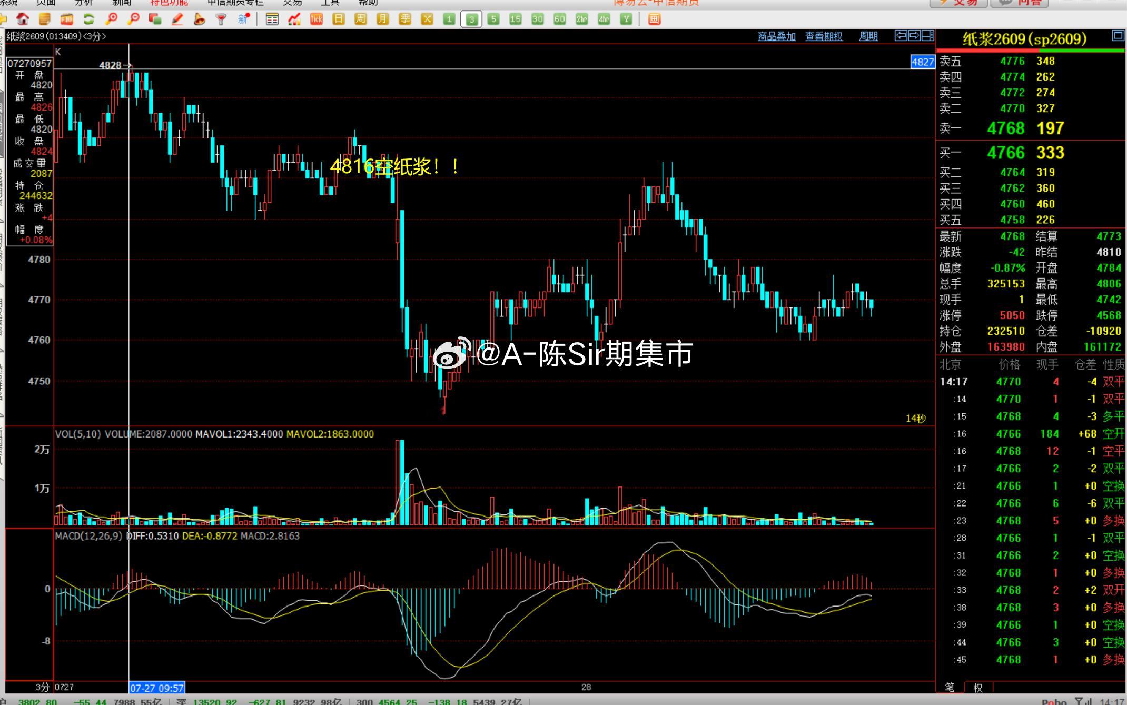Open the 周期 period dropdown link
This screenshot has width=1127, height=705.
(868, 36)
